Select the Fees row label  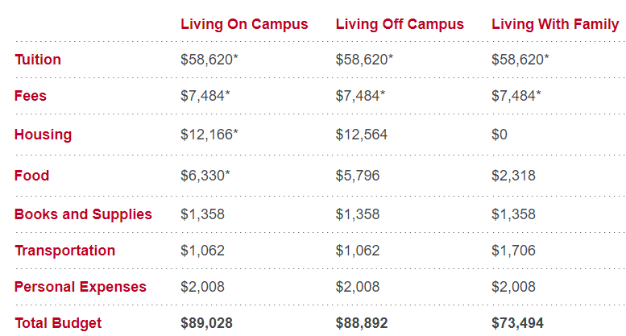point(31,96)
